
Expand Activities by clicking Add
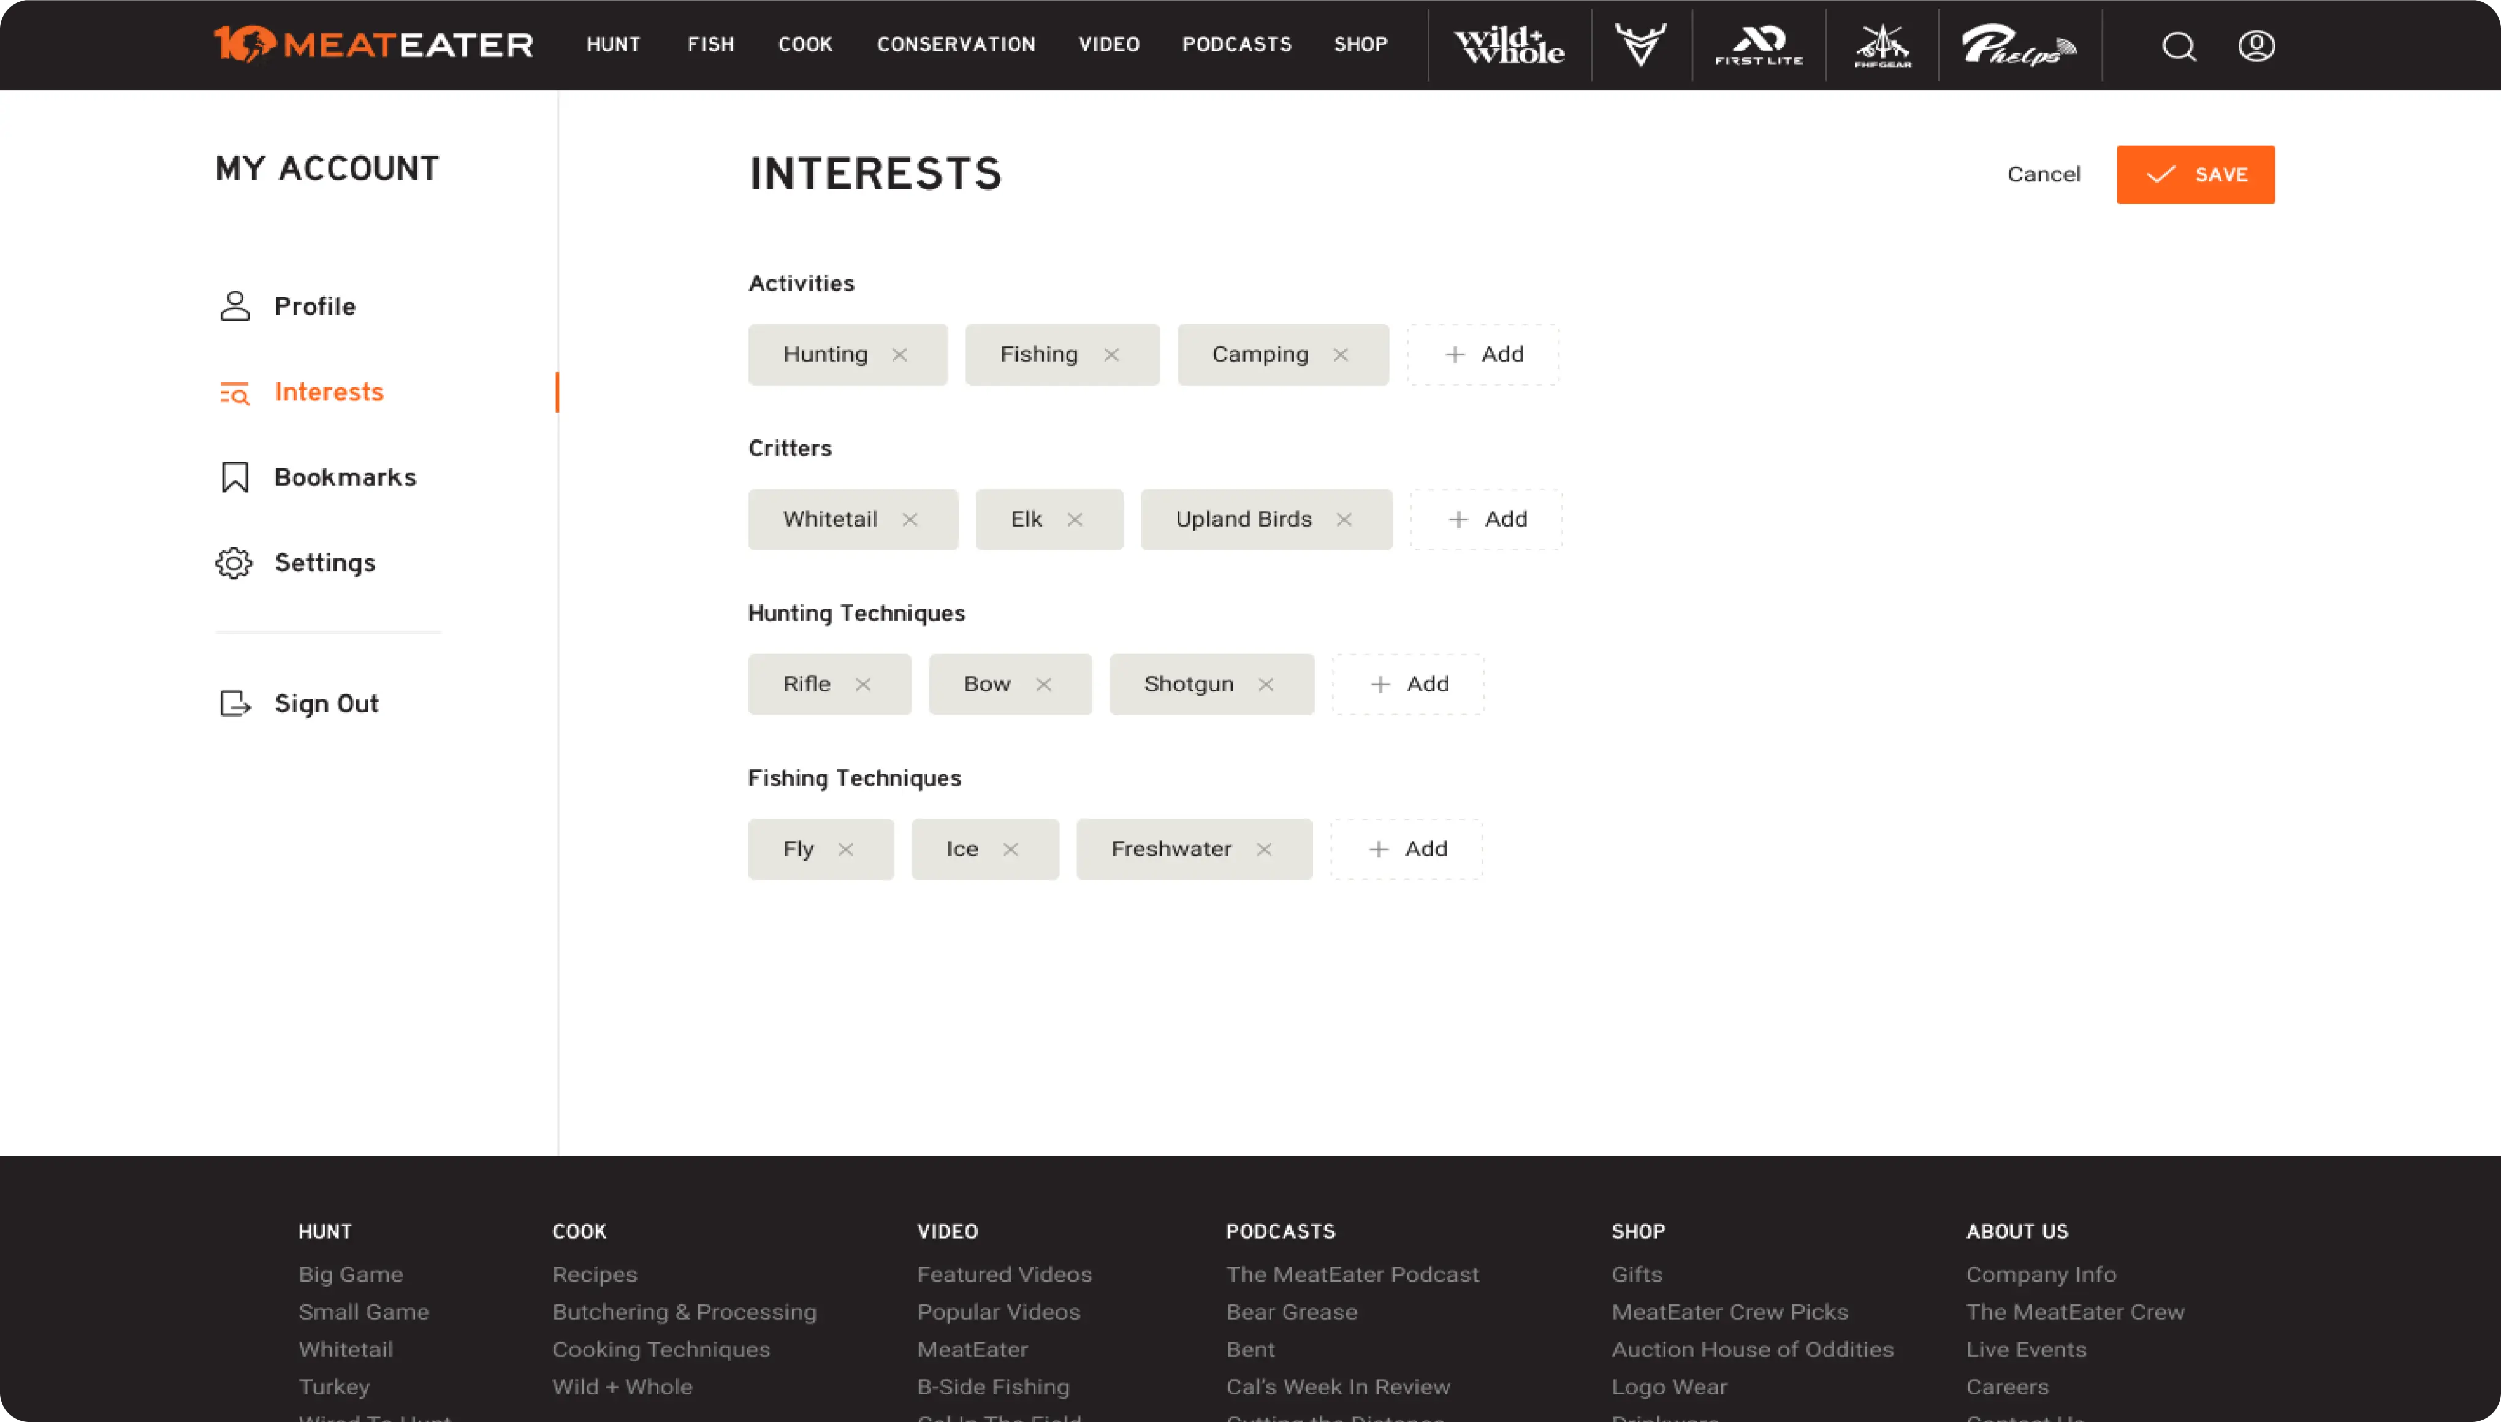1482,354
